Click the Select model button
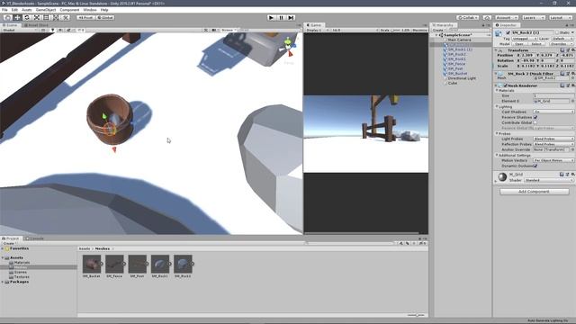Screen dimensions: 576x324 [536, 44]
